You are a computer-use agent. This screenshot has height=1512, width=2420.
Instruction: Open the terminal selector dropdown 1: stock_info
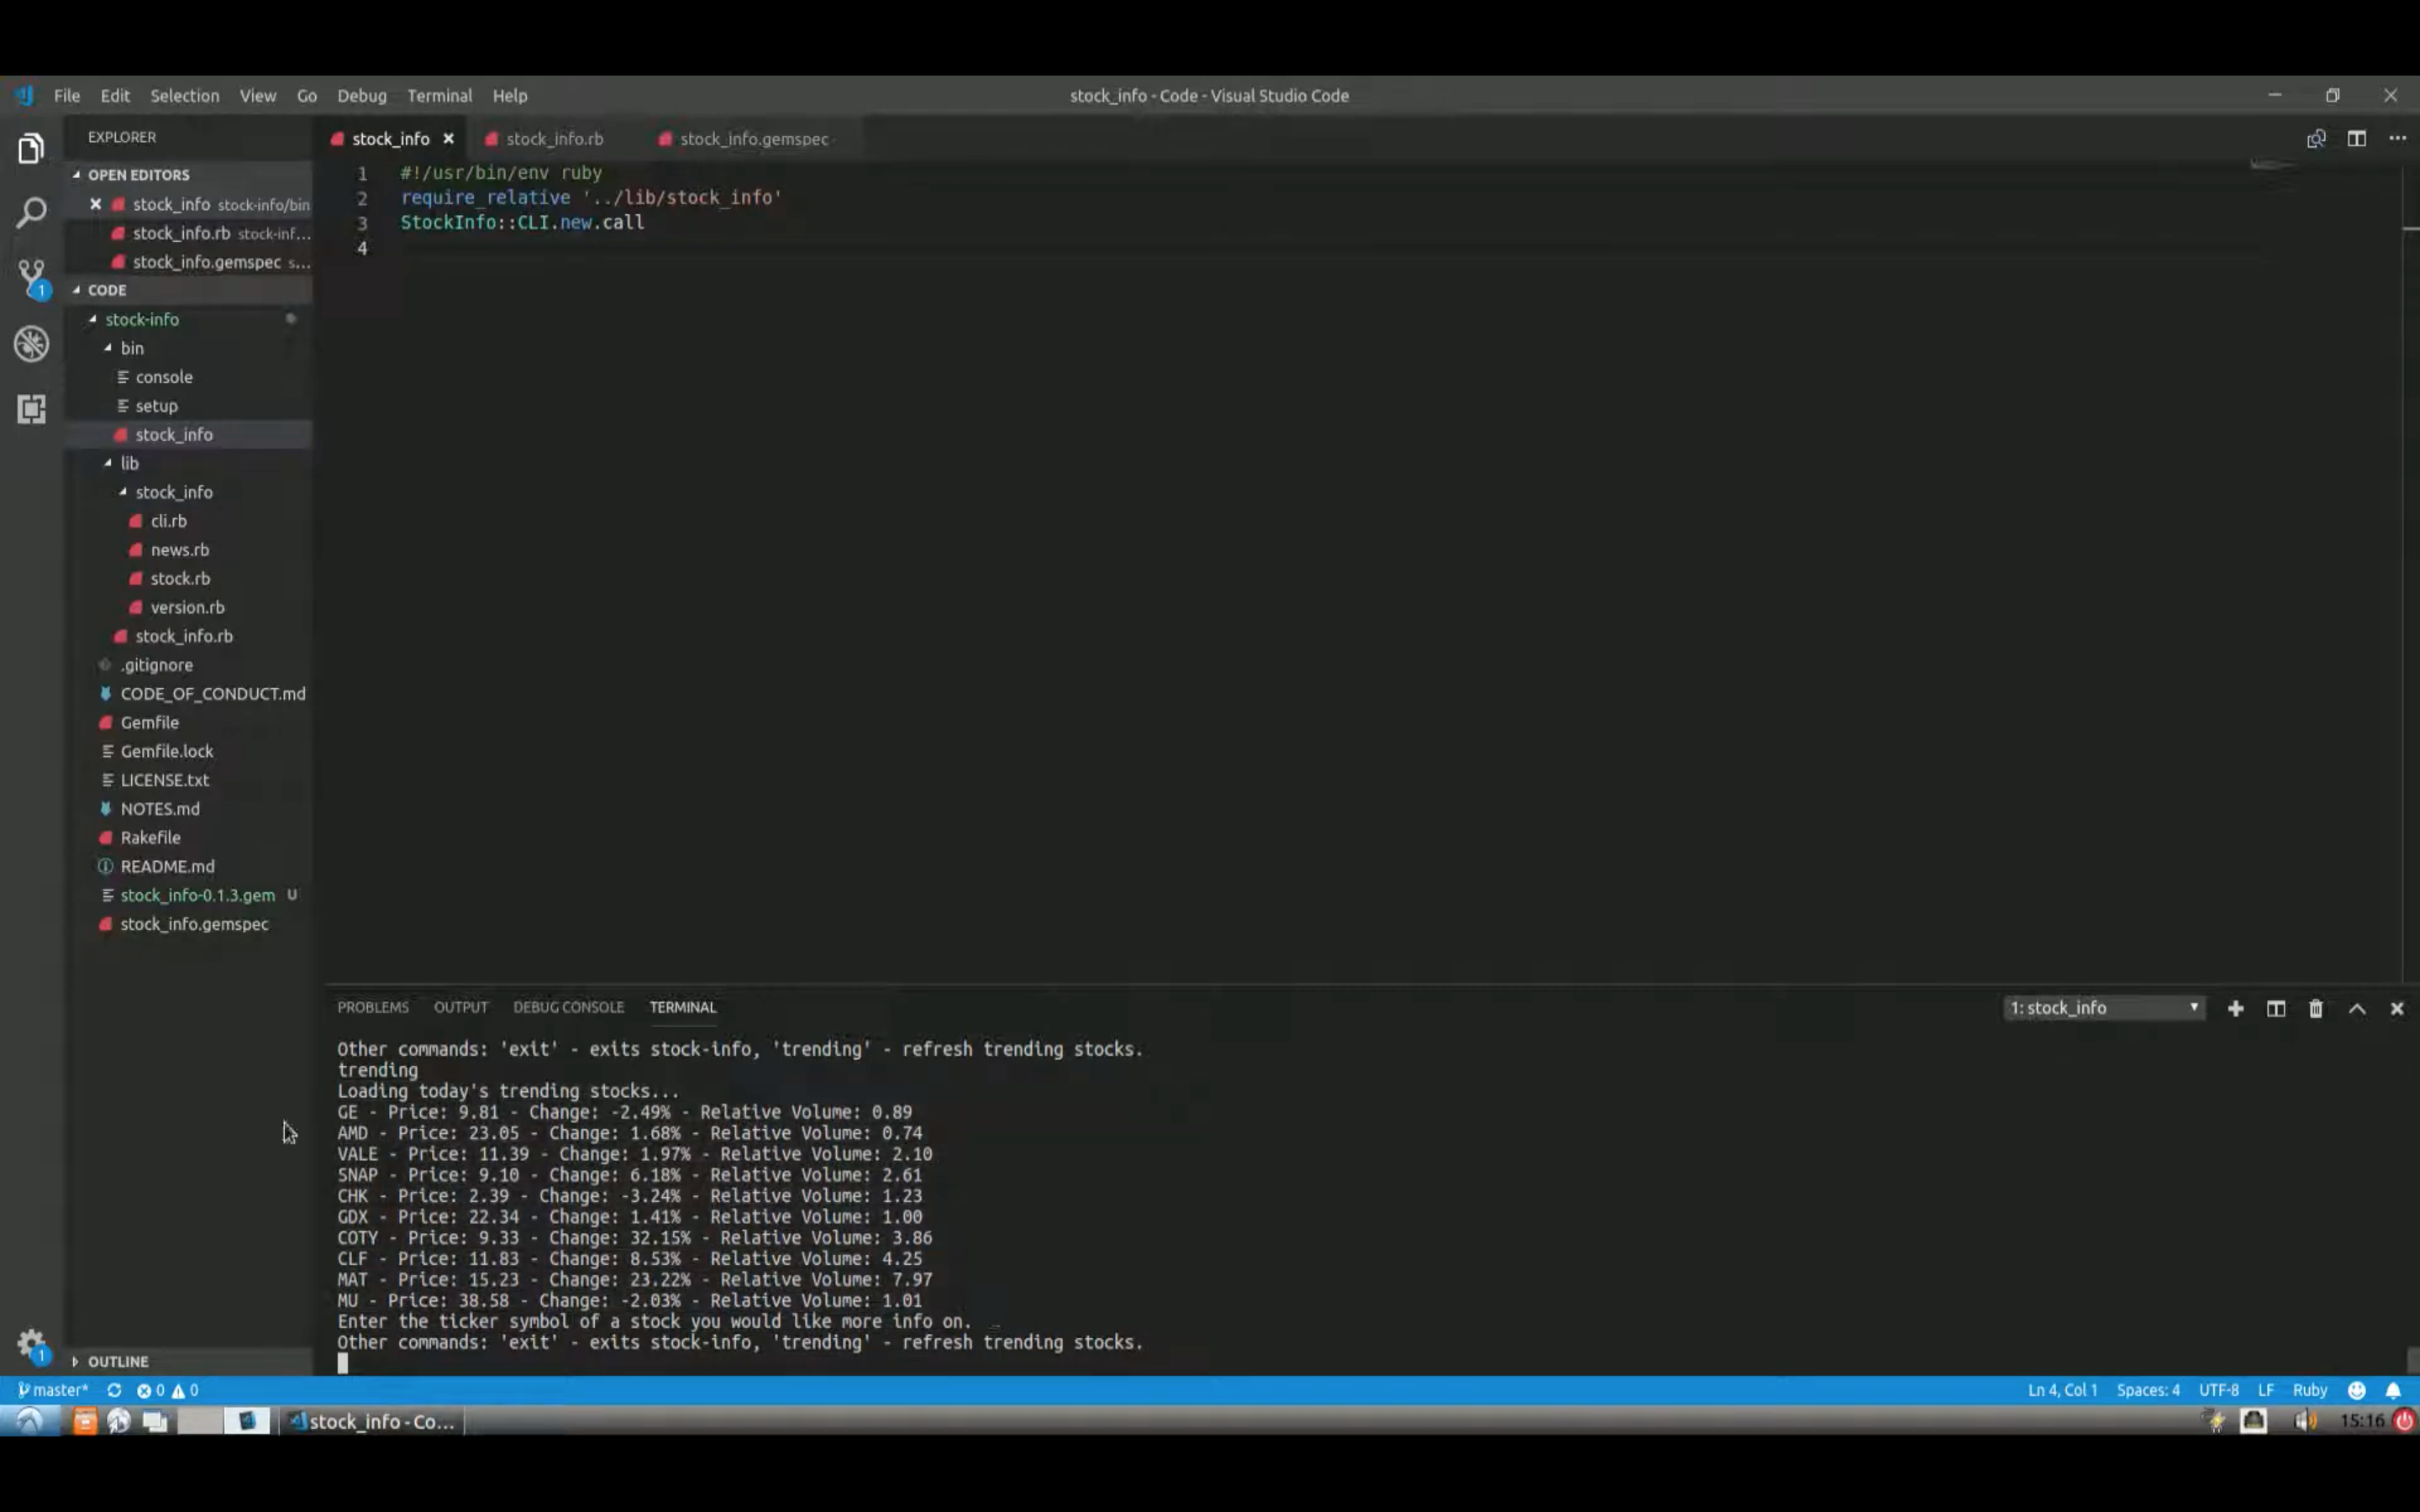tap(2104, 1008)
